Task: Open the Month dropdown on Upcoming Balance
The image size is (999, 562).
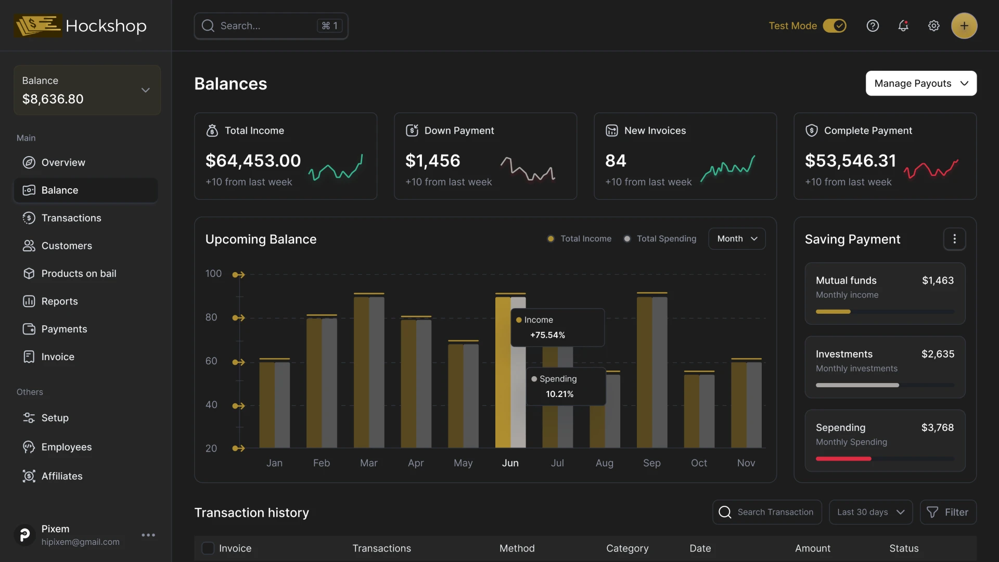Action: (x=737, y=238)
